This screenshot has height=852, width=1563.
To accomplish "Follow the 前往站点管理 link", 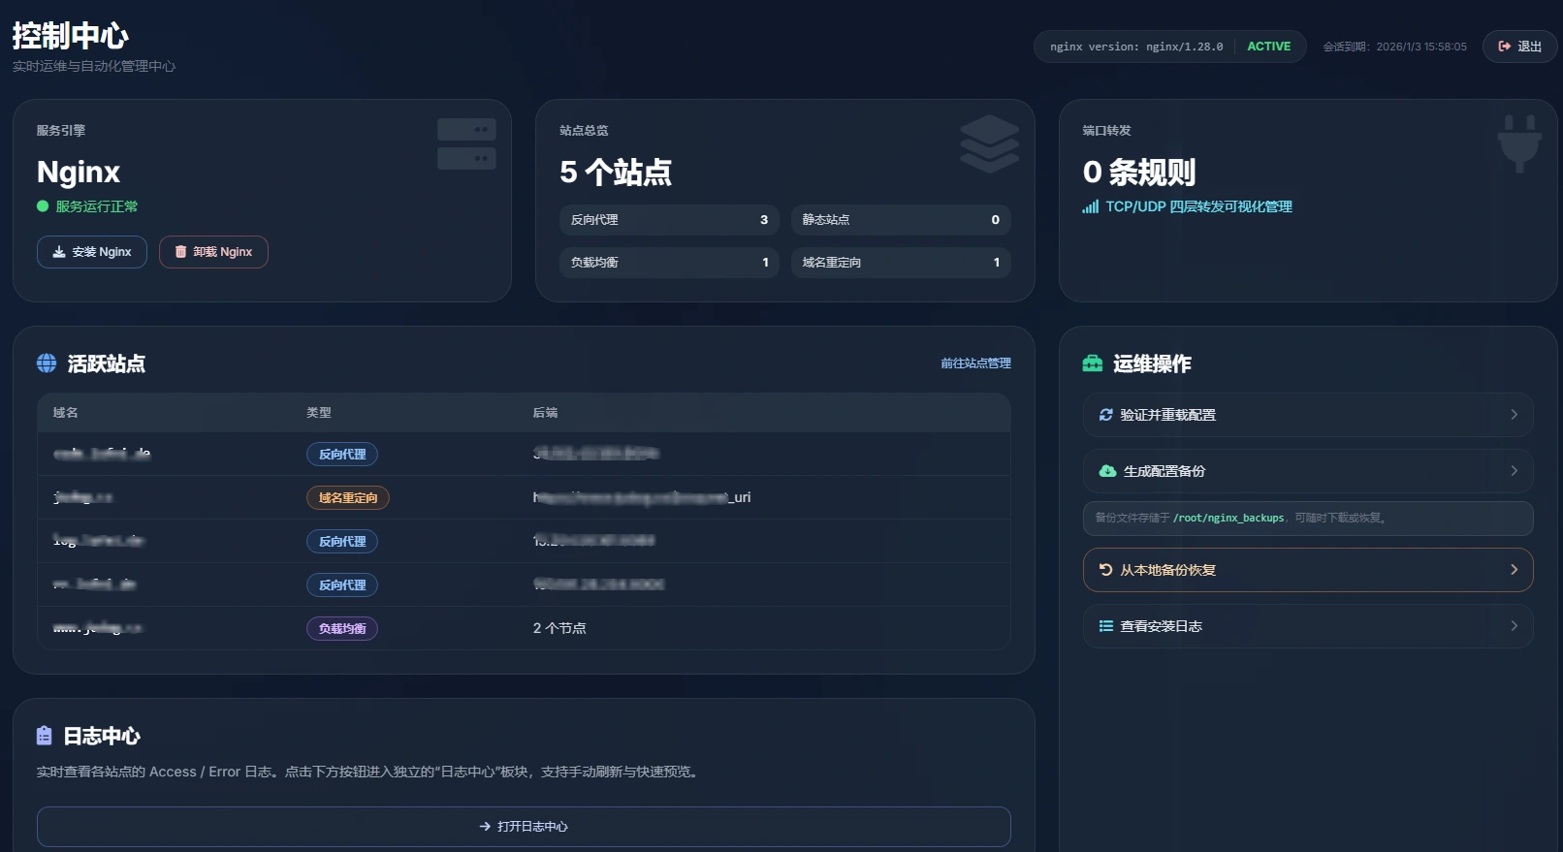I will 975,363.
